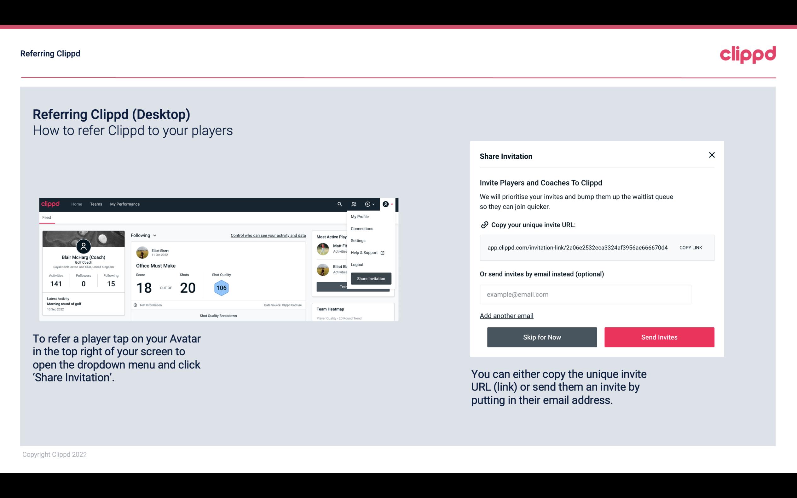
Task: Select the 'Home' tab in navigation
Action: tap(76, 204)
